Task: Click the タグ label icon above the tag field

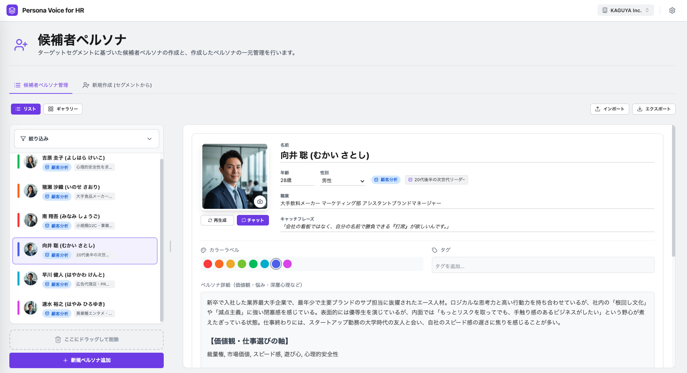Action: 434,250
